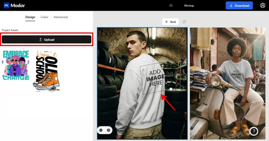This screenshot has height=141, width=269.
Task: Click the Download button
Action: pos(239,6)
